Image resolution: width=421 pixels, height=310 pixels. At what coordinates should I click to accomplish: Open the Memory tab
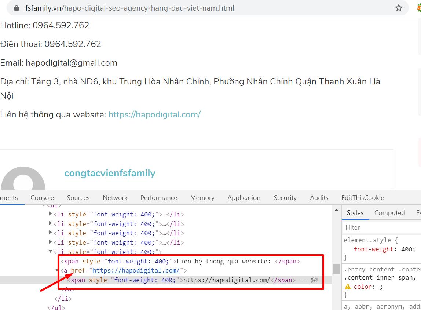pos(202,198)
